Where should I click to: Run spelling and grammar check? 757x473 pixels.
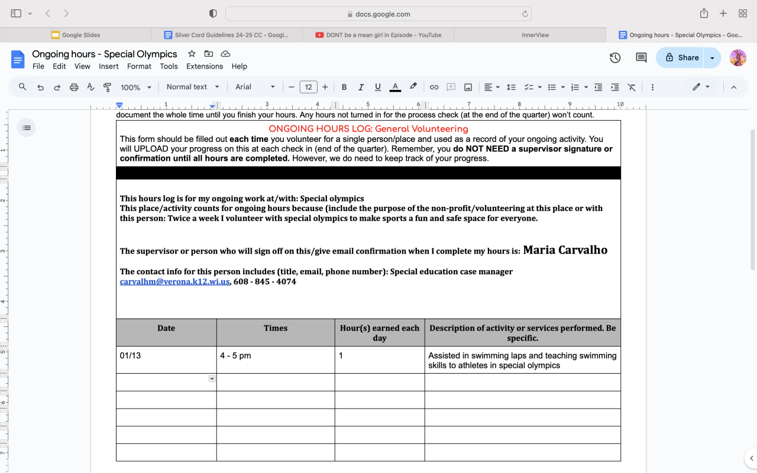[x=90, y=87]
